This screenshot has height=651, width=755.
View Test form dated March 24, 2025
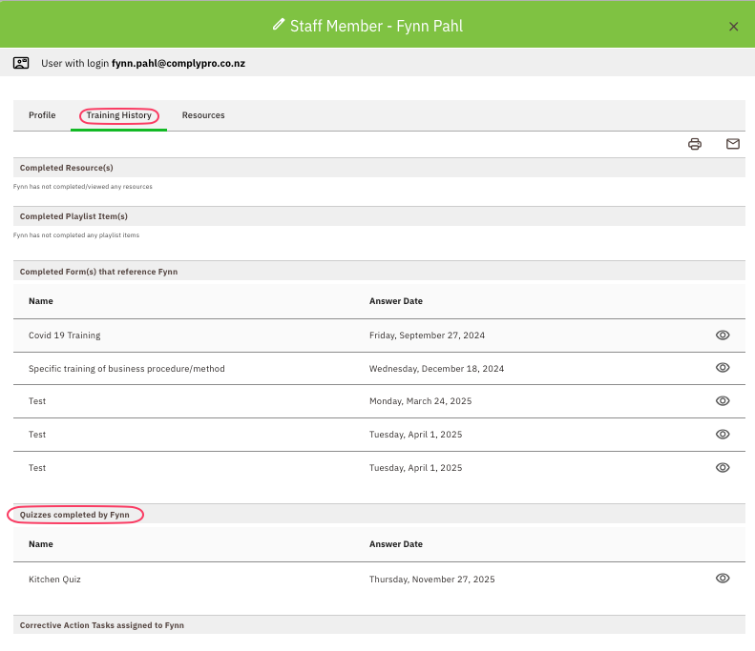click(x=723, y=401)
